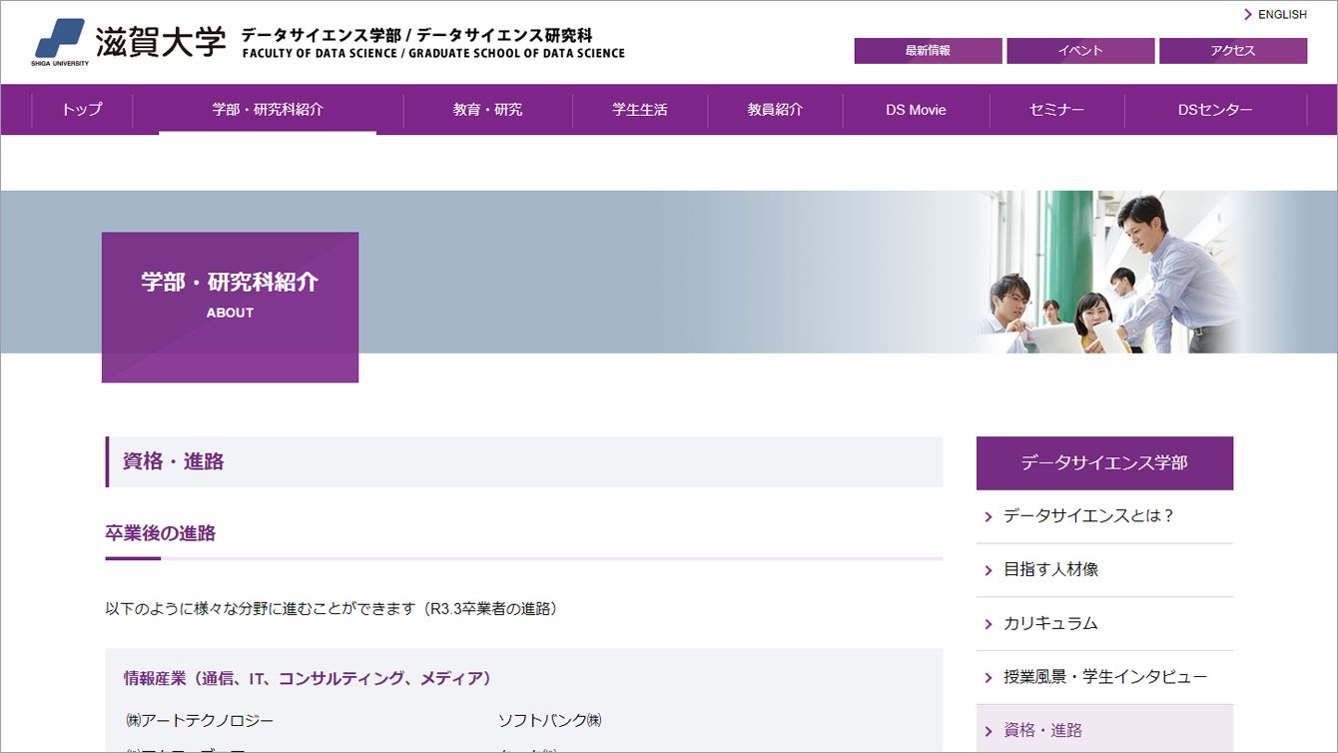Select 資格・進路 in sidebar
The image size is (1338, 753).
(x=1042, y=730)
